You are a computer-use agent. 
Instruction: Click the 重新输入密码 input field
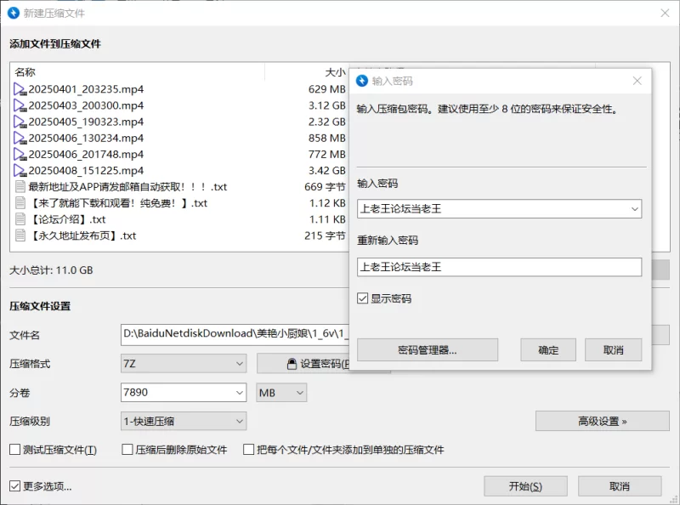(499, 267)
